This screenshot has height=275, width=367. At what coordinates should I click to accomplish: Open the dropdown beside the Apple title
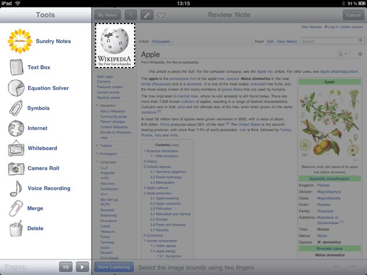343,54
